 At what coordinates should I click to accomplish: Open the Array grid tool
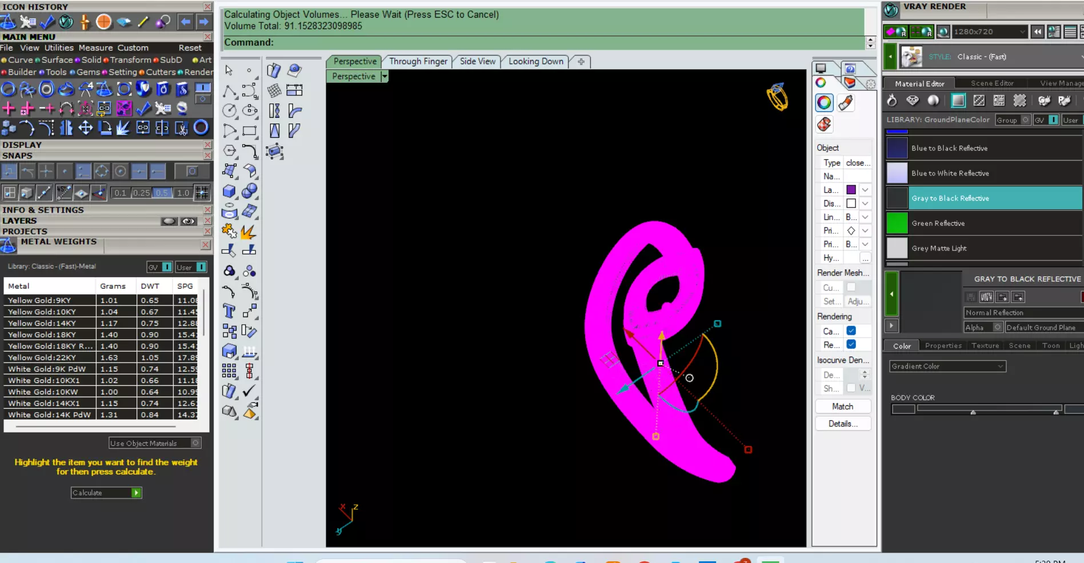tap(229, 371)
